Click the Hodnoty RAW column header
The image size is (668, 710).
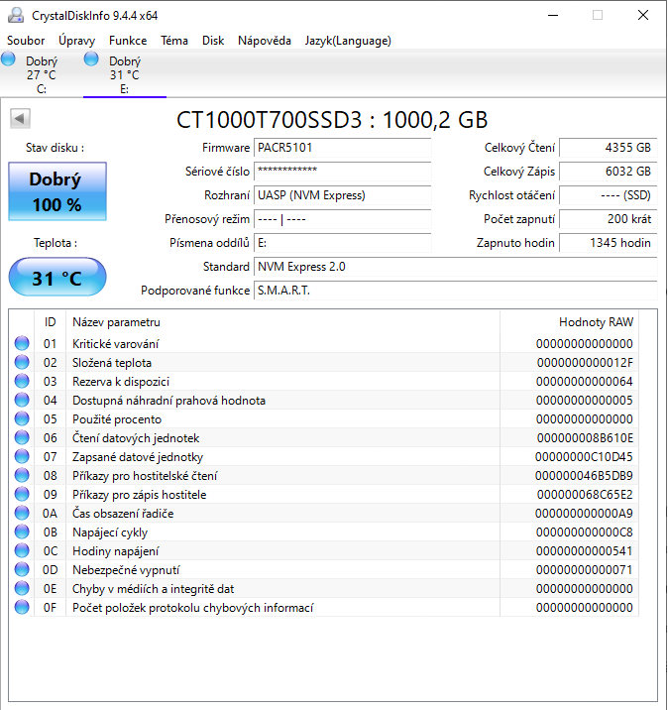pyautogui.click(x=569, y=322)
